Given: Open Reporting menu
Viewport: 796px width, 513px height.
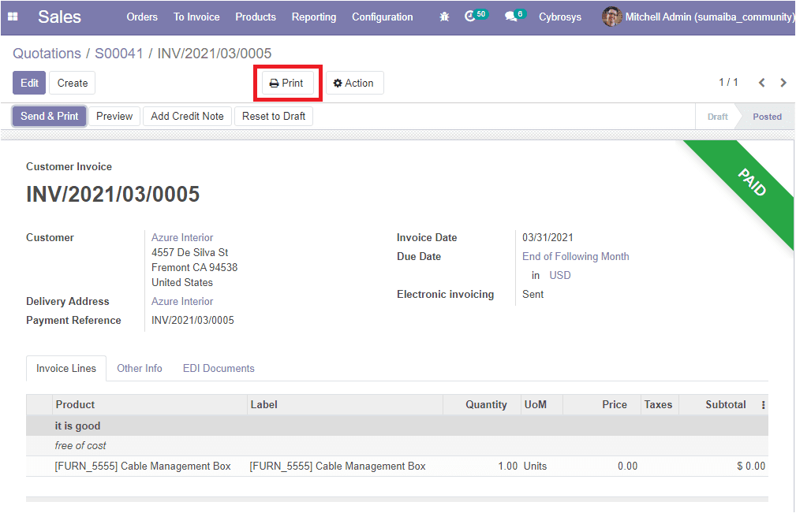Looking at the screenshot, I should 314,17.
